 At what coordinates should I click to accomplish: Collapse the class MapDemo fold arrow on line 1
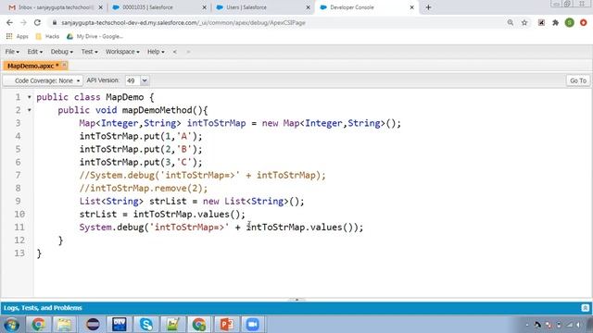(29, 97)
